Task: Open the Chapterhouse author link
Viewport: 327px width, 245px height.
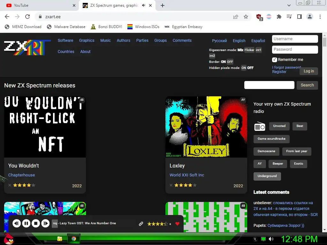Action: pyautogui.click(x=21, y=175)
